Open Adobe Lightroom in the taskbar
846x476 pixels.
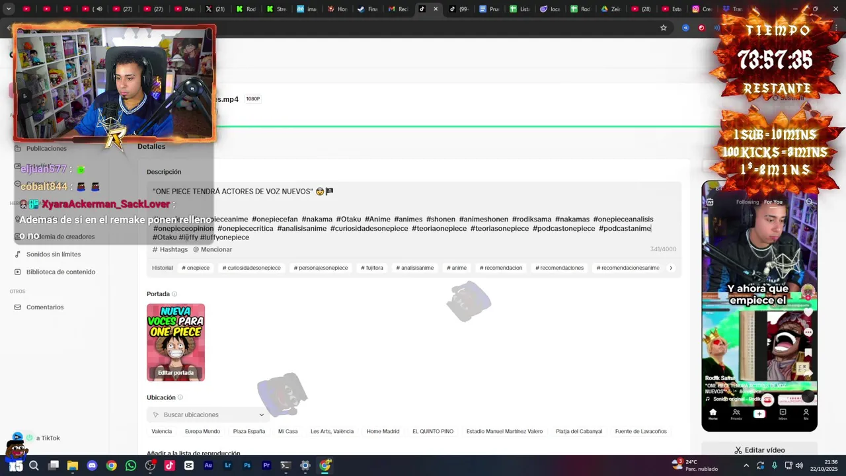coord(228,465)
